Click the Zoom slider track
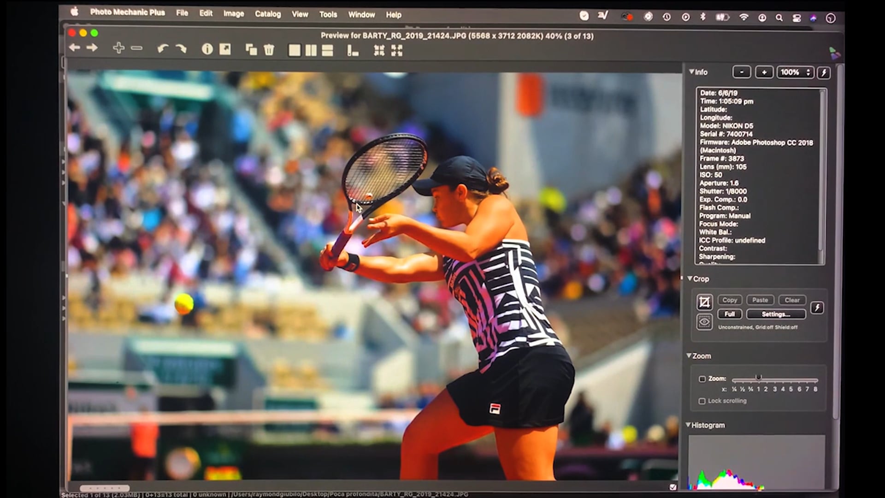Viewport: 885px width, 498px height. pos(775,380)
